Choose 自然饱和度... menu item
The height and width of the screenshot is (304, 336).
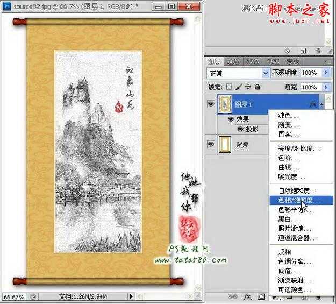click(x=301, y=190)
